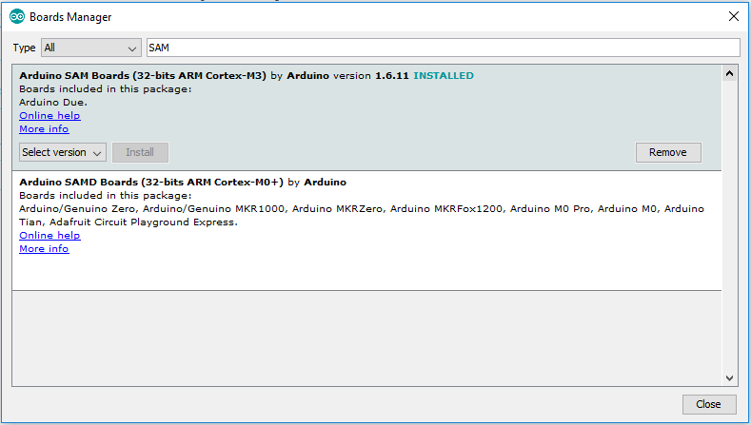Click the Arduino logo in title bar

(x=17, y=17)
